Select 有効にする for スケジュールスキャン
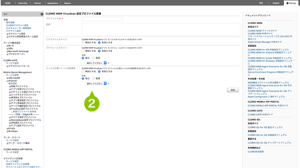 point(99,51)
